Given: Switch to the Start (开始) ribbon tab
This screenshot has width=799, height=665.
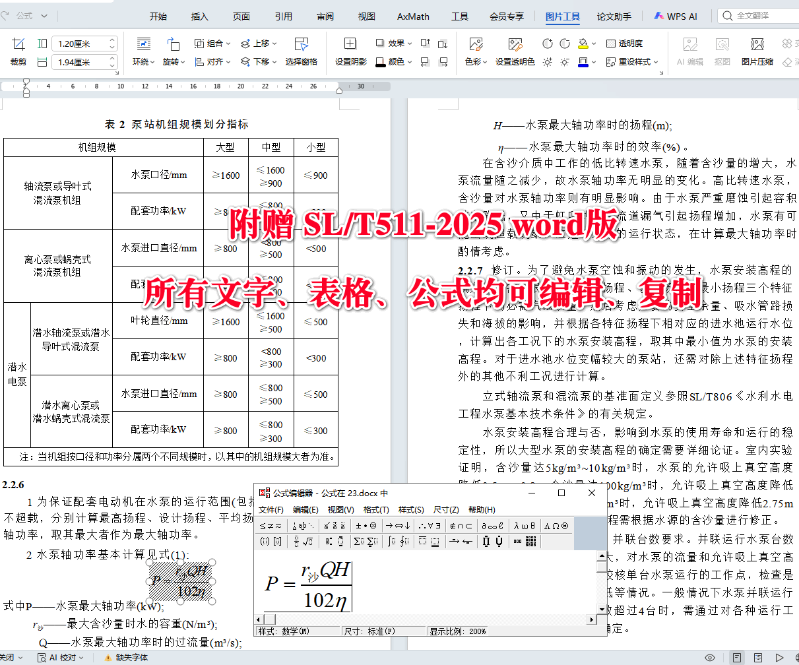Looking at the screenshot, I should pyautogui.click(x=158, y=16).
